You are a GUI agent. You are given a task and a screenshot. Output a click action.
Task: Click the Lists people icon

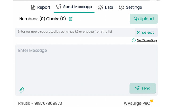pos(100,7)
